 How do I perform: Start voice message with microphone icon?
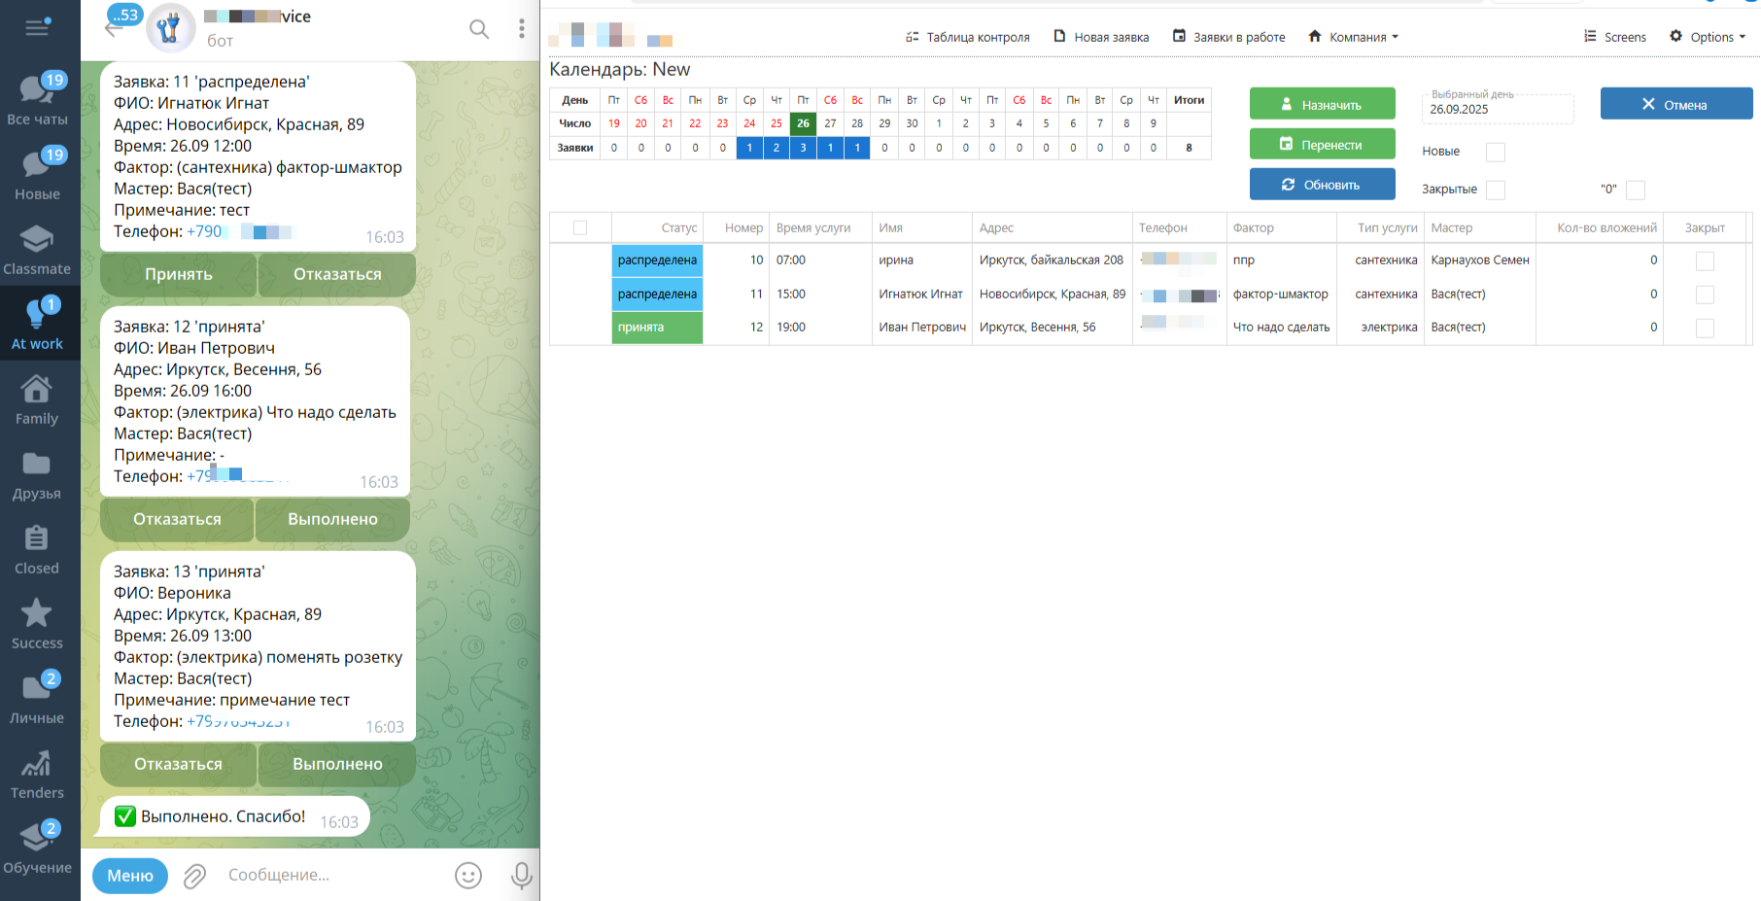522,876
